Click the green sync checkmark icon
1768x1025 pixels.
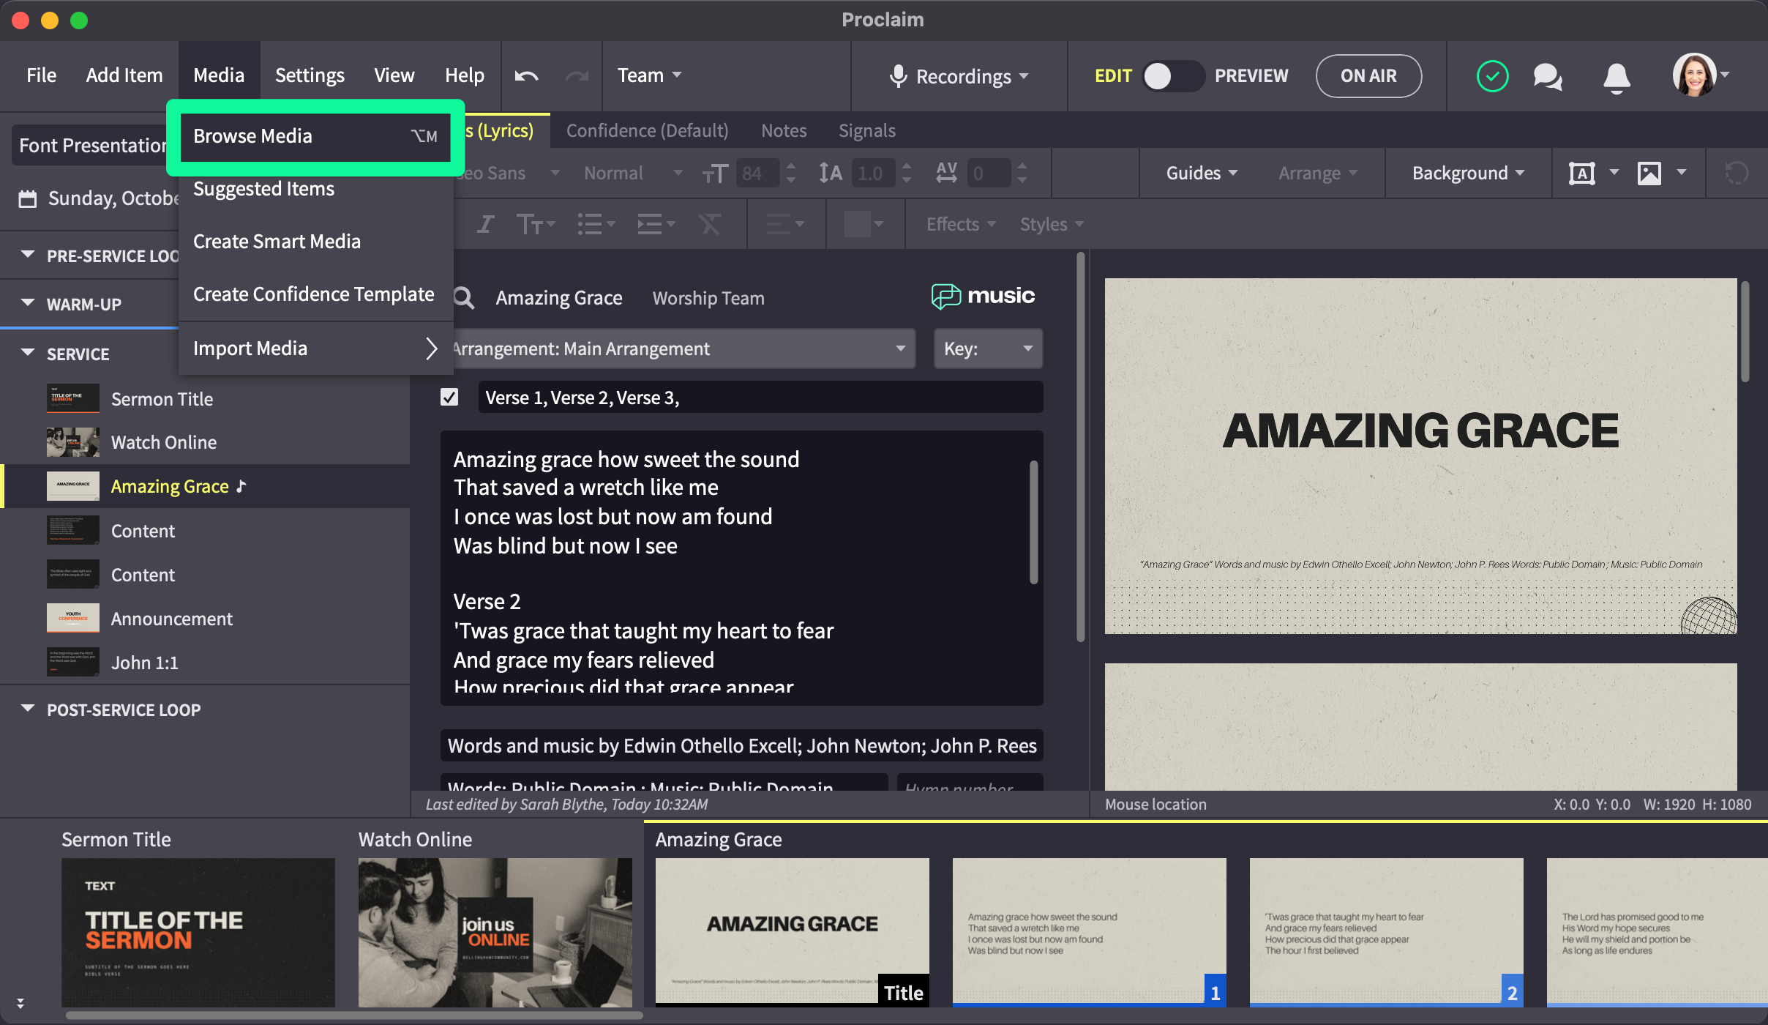click(x=1492, y=76)
